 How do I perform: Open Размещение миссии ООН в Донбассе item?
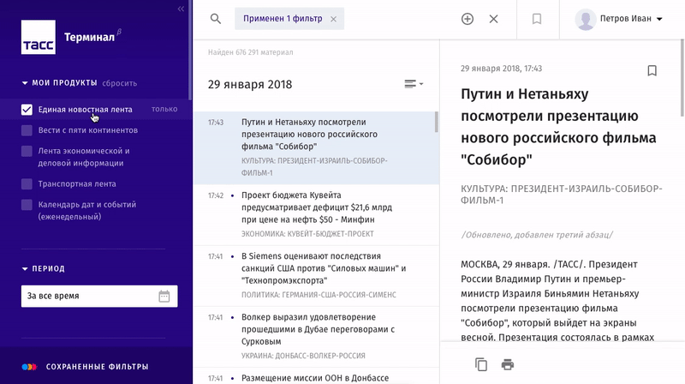click(316, 376)
